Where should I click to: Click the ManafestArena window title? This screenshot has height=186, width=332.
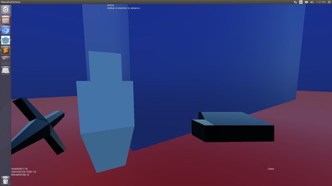10,2
